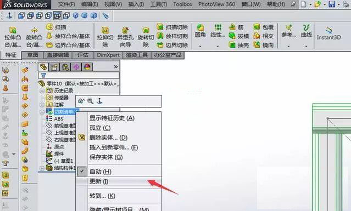The width and height of the screenshot is (351, 211).
Task: Toggle Instant3D mode
Action: click(x=328, y=33)
